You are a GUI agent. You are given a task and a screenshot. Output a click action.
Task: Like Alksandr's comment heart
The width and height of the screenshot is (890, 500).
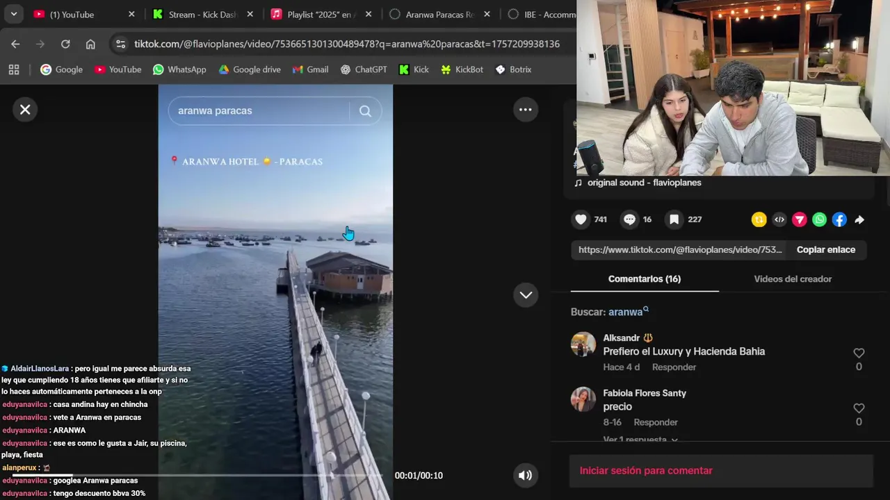859,353
